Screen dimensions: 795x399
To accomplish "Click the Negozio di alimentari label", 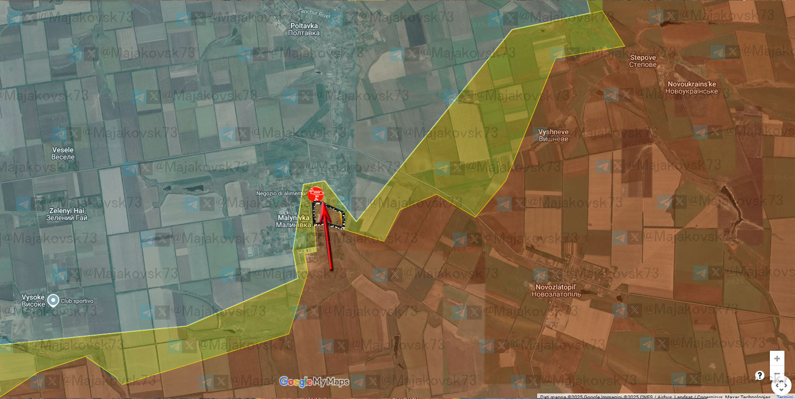I will [x=281, y=193].
